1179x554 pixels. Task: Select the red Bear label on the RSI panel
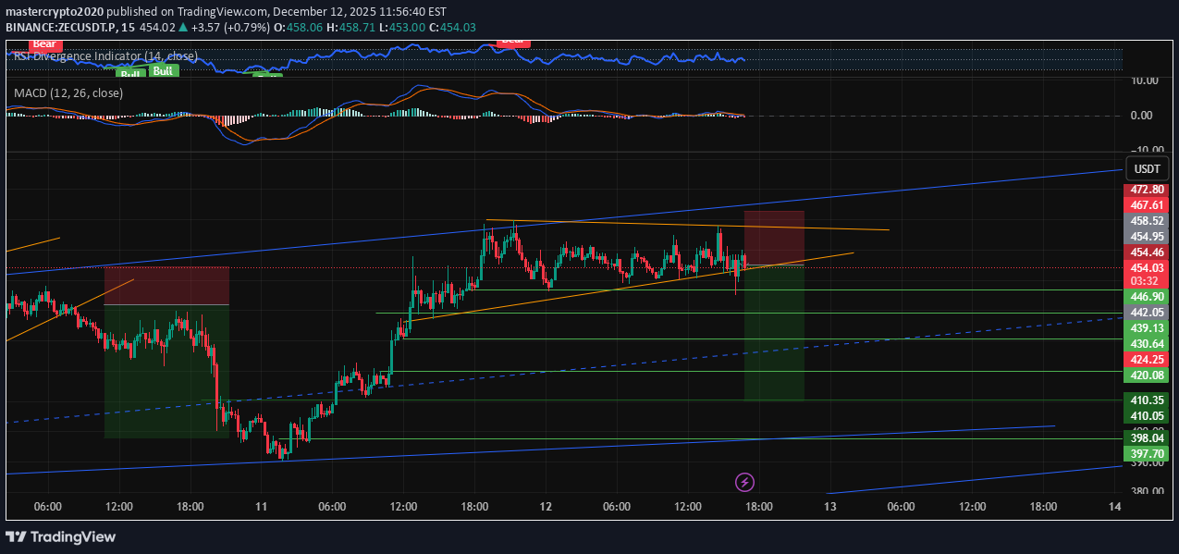(x=44, y=43)
